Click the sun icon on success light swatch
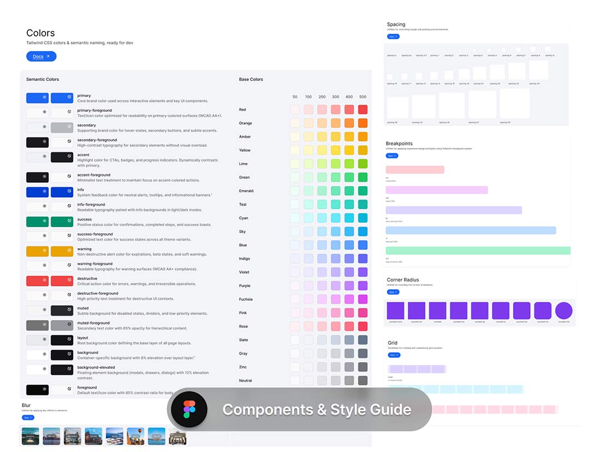Screen dimensions: 599x452 pyautogui.click(x=45, y=222)
